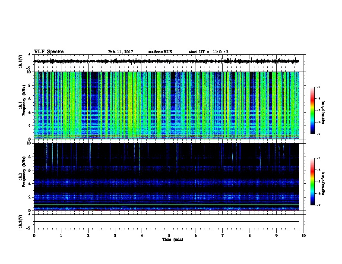Click the time axis tick label "1"
The width and height of the screenshot is (342, 264).
[x=61, y=235]
